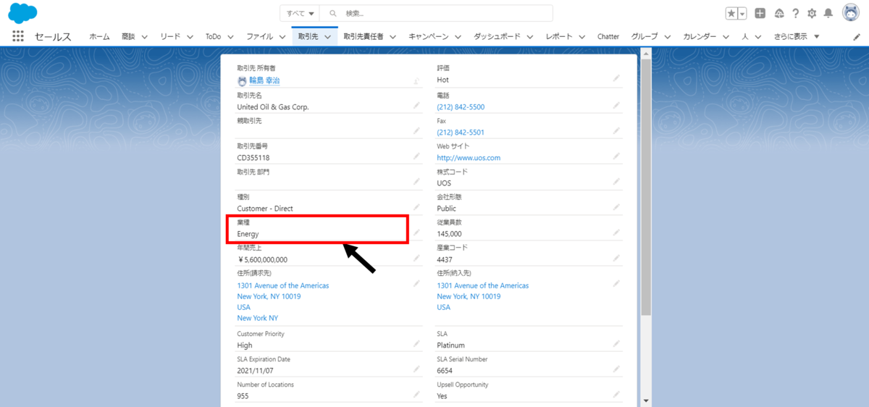Open the help question mark icon

(x=796, y=13)
